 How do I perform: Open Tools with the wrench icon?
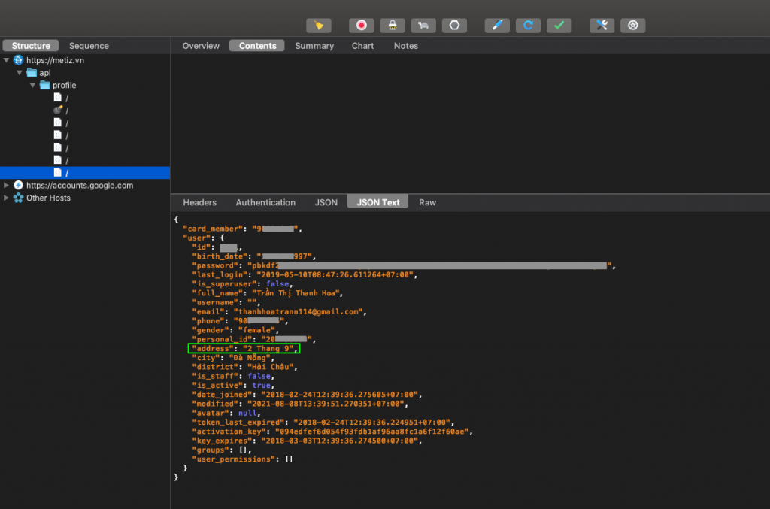click(602, 26)
